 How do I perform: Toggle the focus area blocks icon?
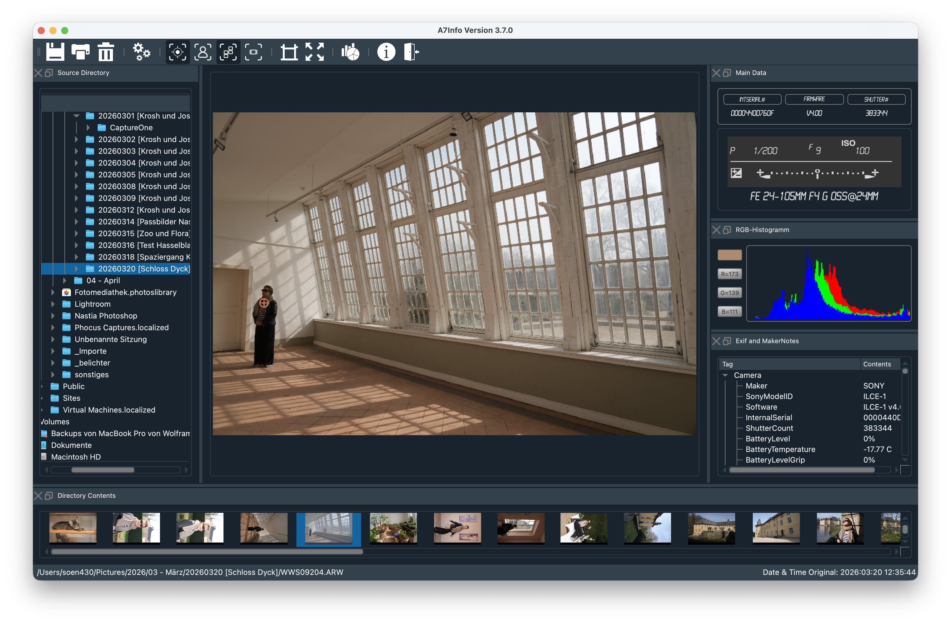pos(228,52)
